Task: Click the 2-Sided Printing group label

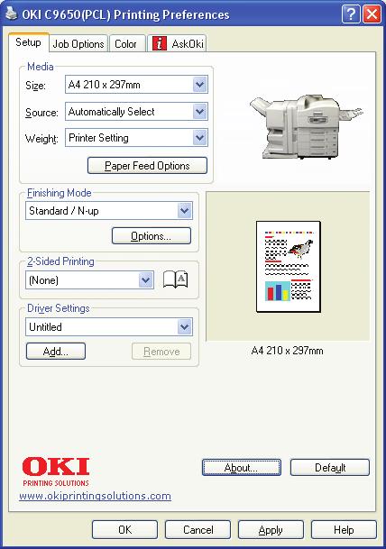Action: (x=60, y=261)
